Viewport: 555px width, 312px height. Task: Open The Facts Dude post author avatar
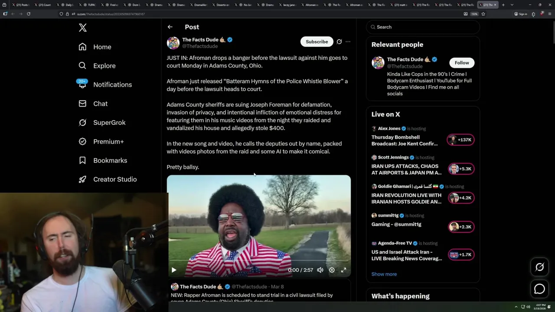(x=173, y=43)
